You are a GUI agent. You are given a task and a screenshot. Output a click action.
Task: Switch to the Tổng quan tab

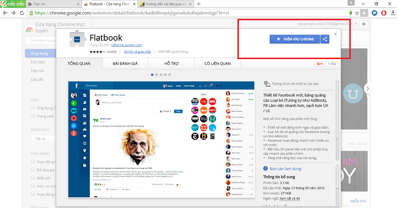(79, 64)
